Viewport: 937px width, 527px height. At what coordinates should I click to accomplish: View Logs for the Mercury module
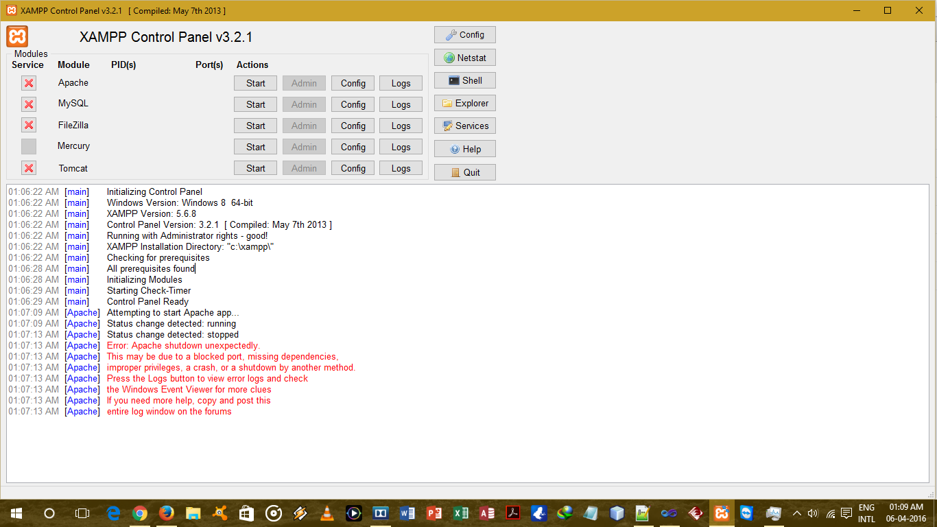(x=401, y=147)
